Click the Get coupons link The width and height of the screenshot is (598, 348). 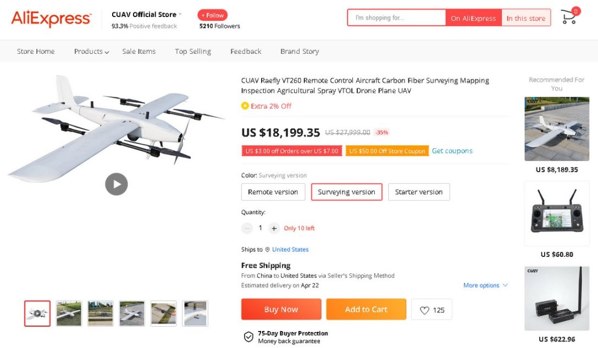point(452,151)
